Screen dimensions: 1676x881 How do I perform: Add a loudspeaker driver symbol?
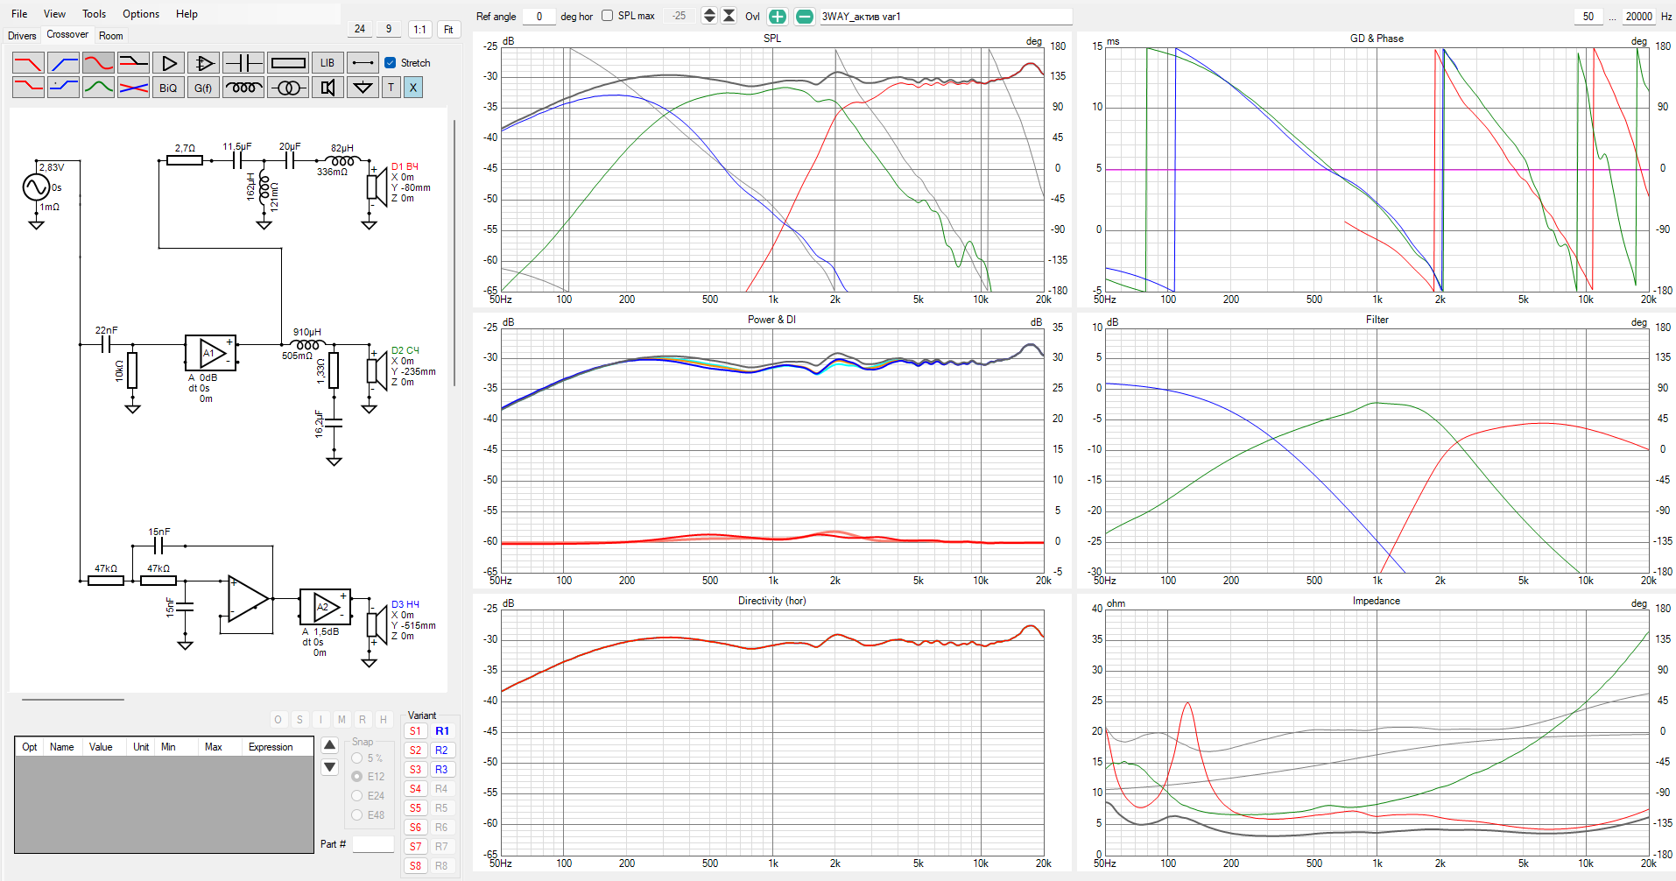click(x=327, y=88)
